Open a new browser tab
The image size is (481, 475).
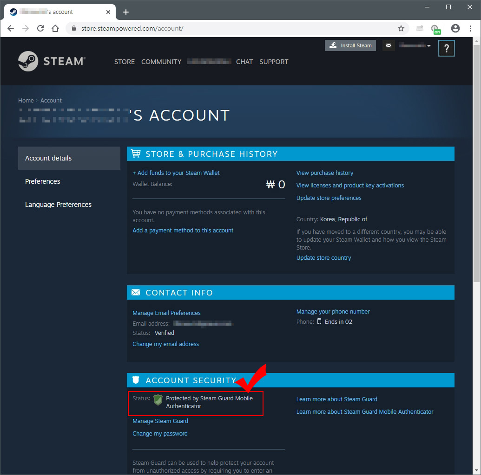pyautogui.click(x=126, y=12)
